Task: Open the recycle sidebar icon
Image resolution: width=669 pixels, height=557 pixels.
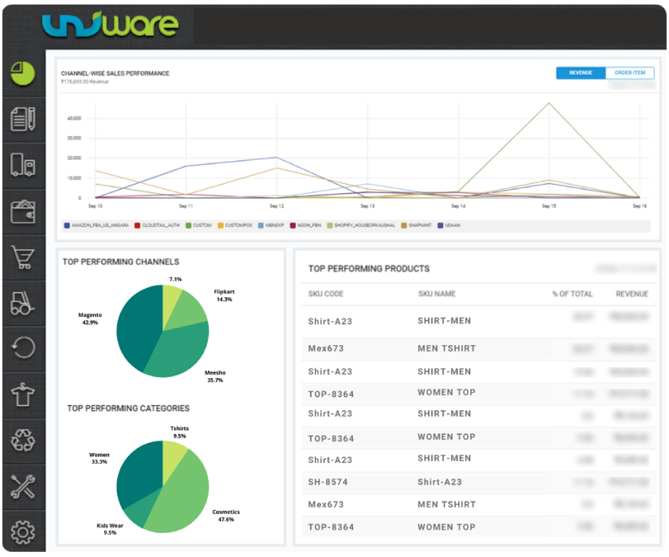Action: pyautogui.click(x=23, y=440)
